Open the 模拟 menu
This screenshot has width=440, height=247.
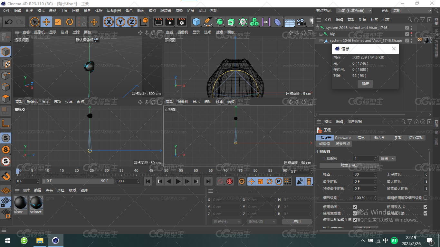point(152,11)
